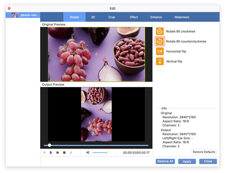Switch to the 3D tab
The width and height of the screenshot is (225, 173).
tap(93, 17)
